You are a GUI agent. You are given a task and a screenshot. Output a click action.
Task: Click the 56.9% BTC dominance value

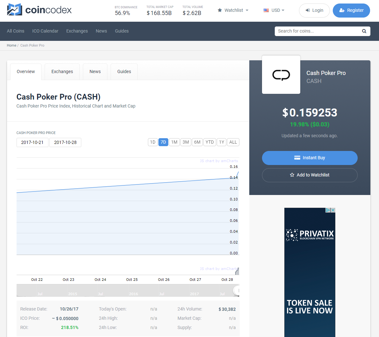coord(122,13)
